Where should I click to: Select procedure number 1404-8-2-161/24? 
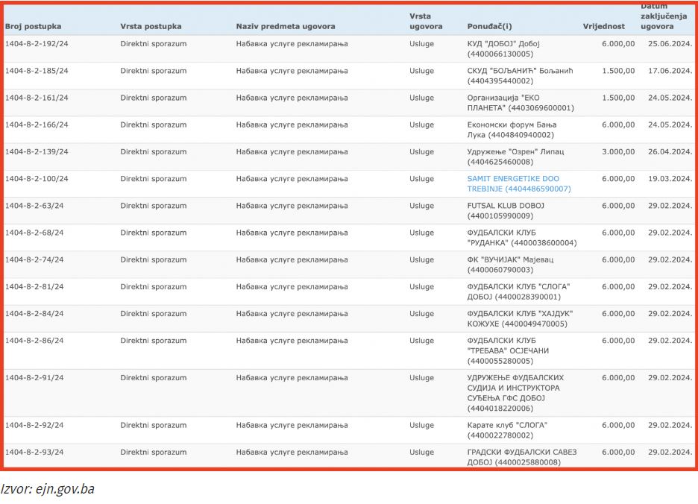point(37,98)
